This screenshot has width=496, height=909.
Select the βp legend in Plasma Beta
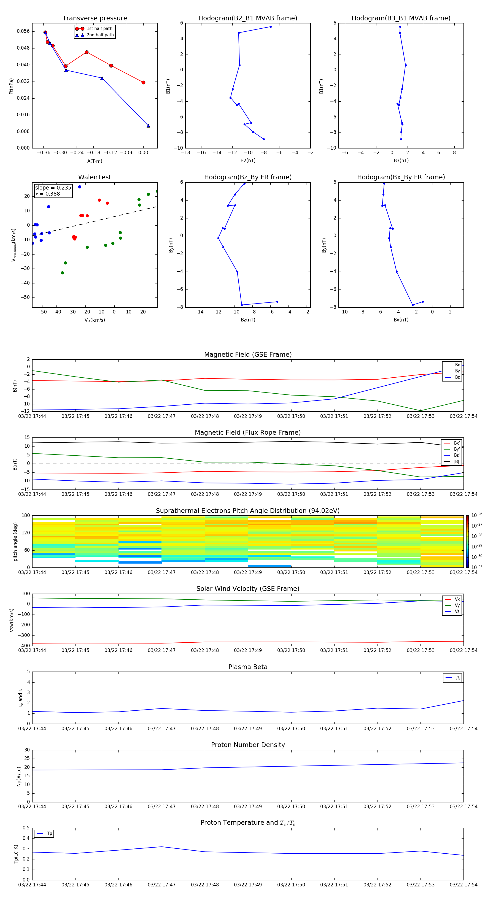(452, 678)
